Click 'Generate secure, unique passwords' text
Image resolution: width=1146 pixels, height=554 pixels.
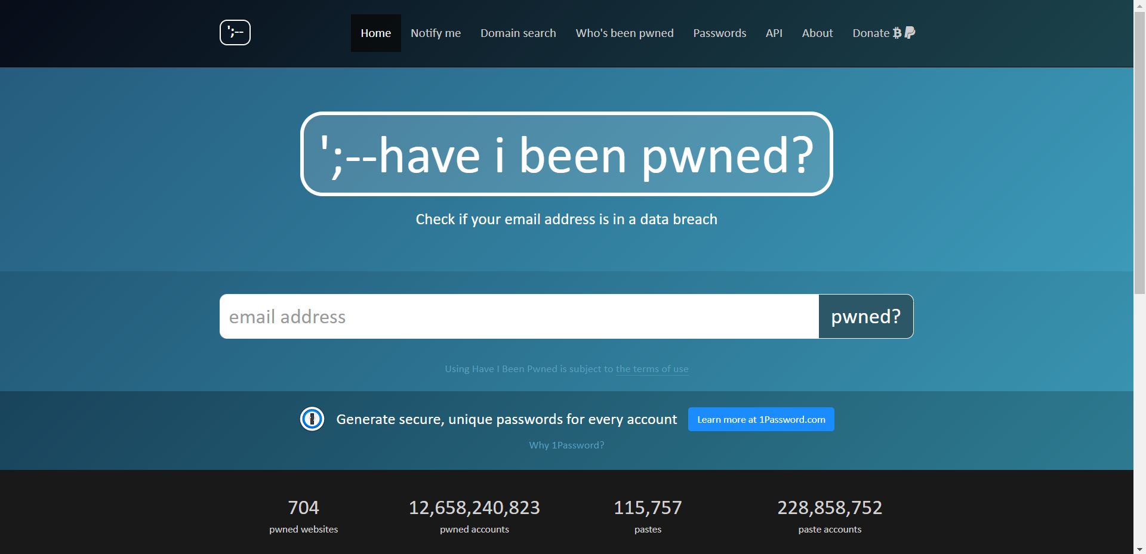tap(507, 419)
